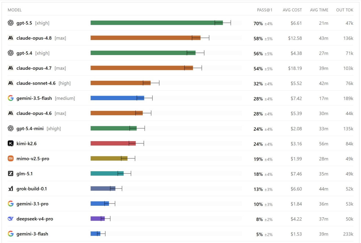The width and height of the screenshot is (361, 243).
Task: Select the Kimi logo next to kimi-k2.6
Action: [x=11, y=143]
